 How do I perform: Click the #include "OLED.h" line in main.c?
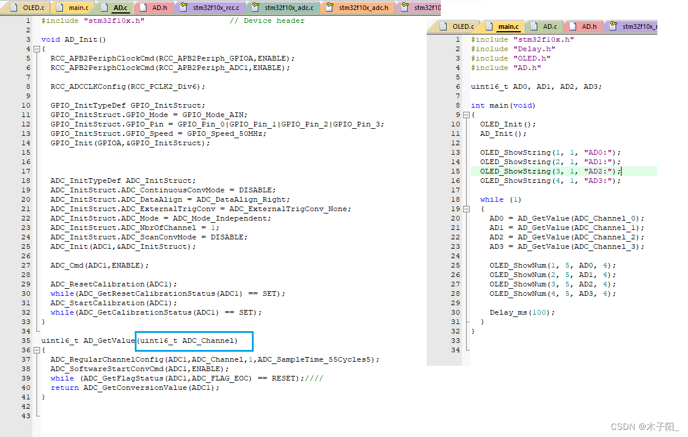(x=511, y=58)
